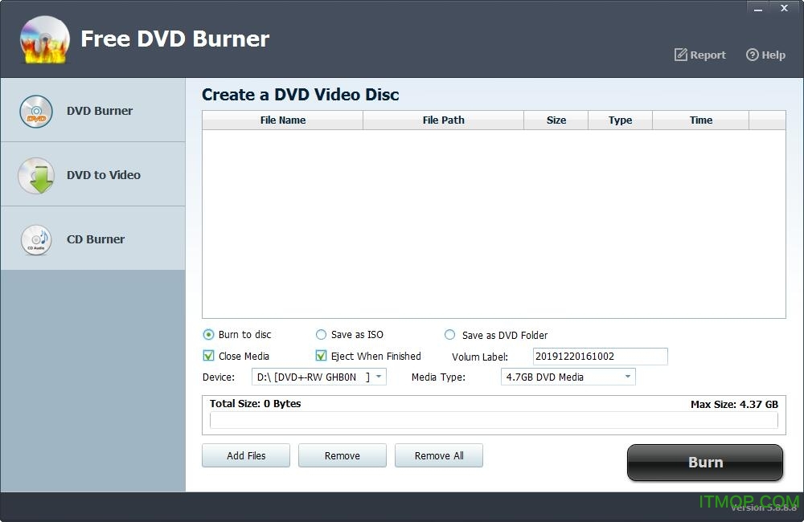This screenshot has height=522, width=804.
Task: Click the Create a DVD Video Disc heading
Action: click(301, 95)
